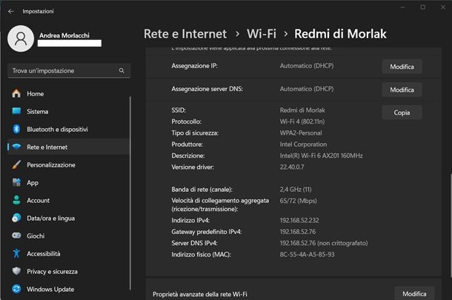Screen dimensions: 452x300
Task: Click the Wi-Fi breadcrumb link
Action: coord(262,34)
